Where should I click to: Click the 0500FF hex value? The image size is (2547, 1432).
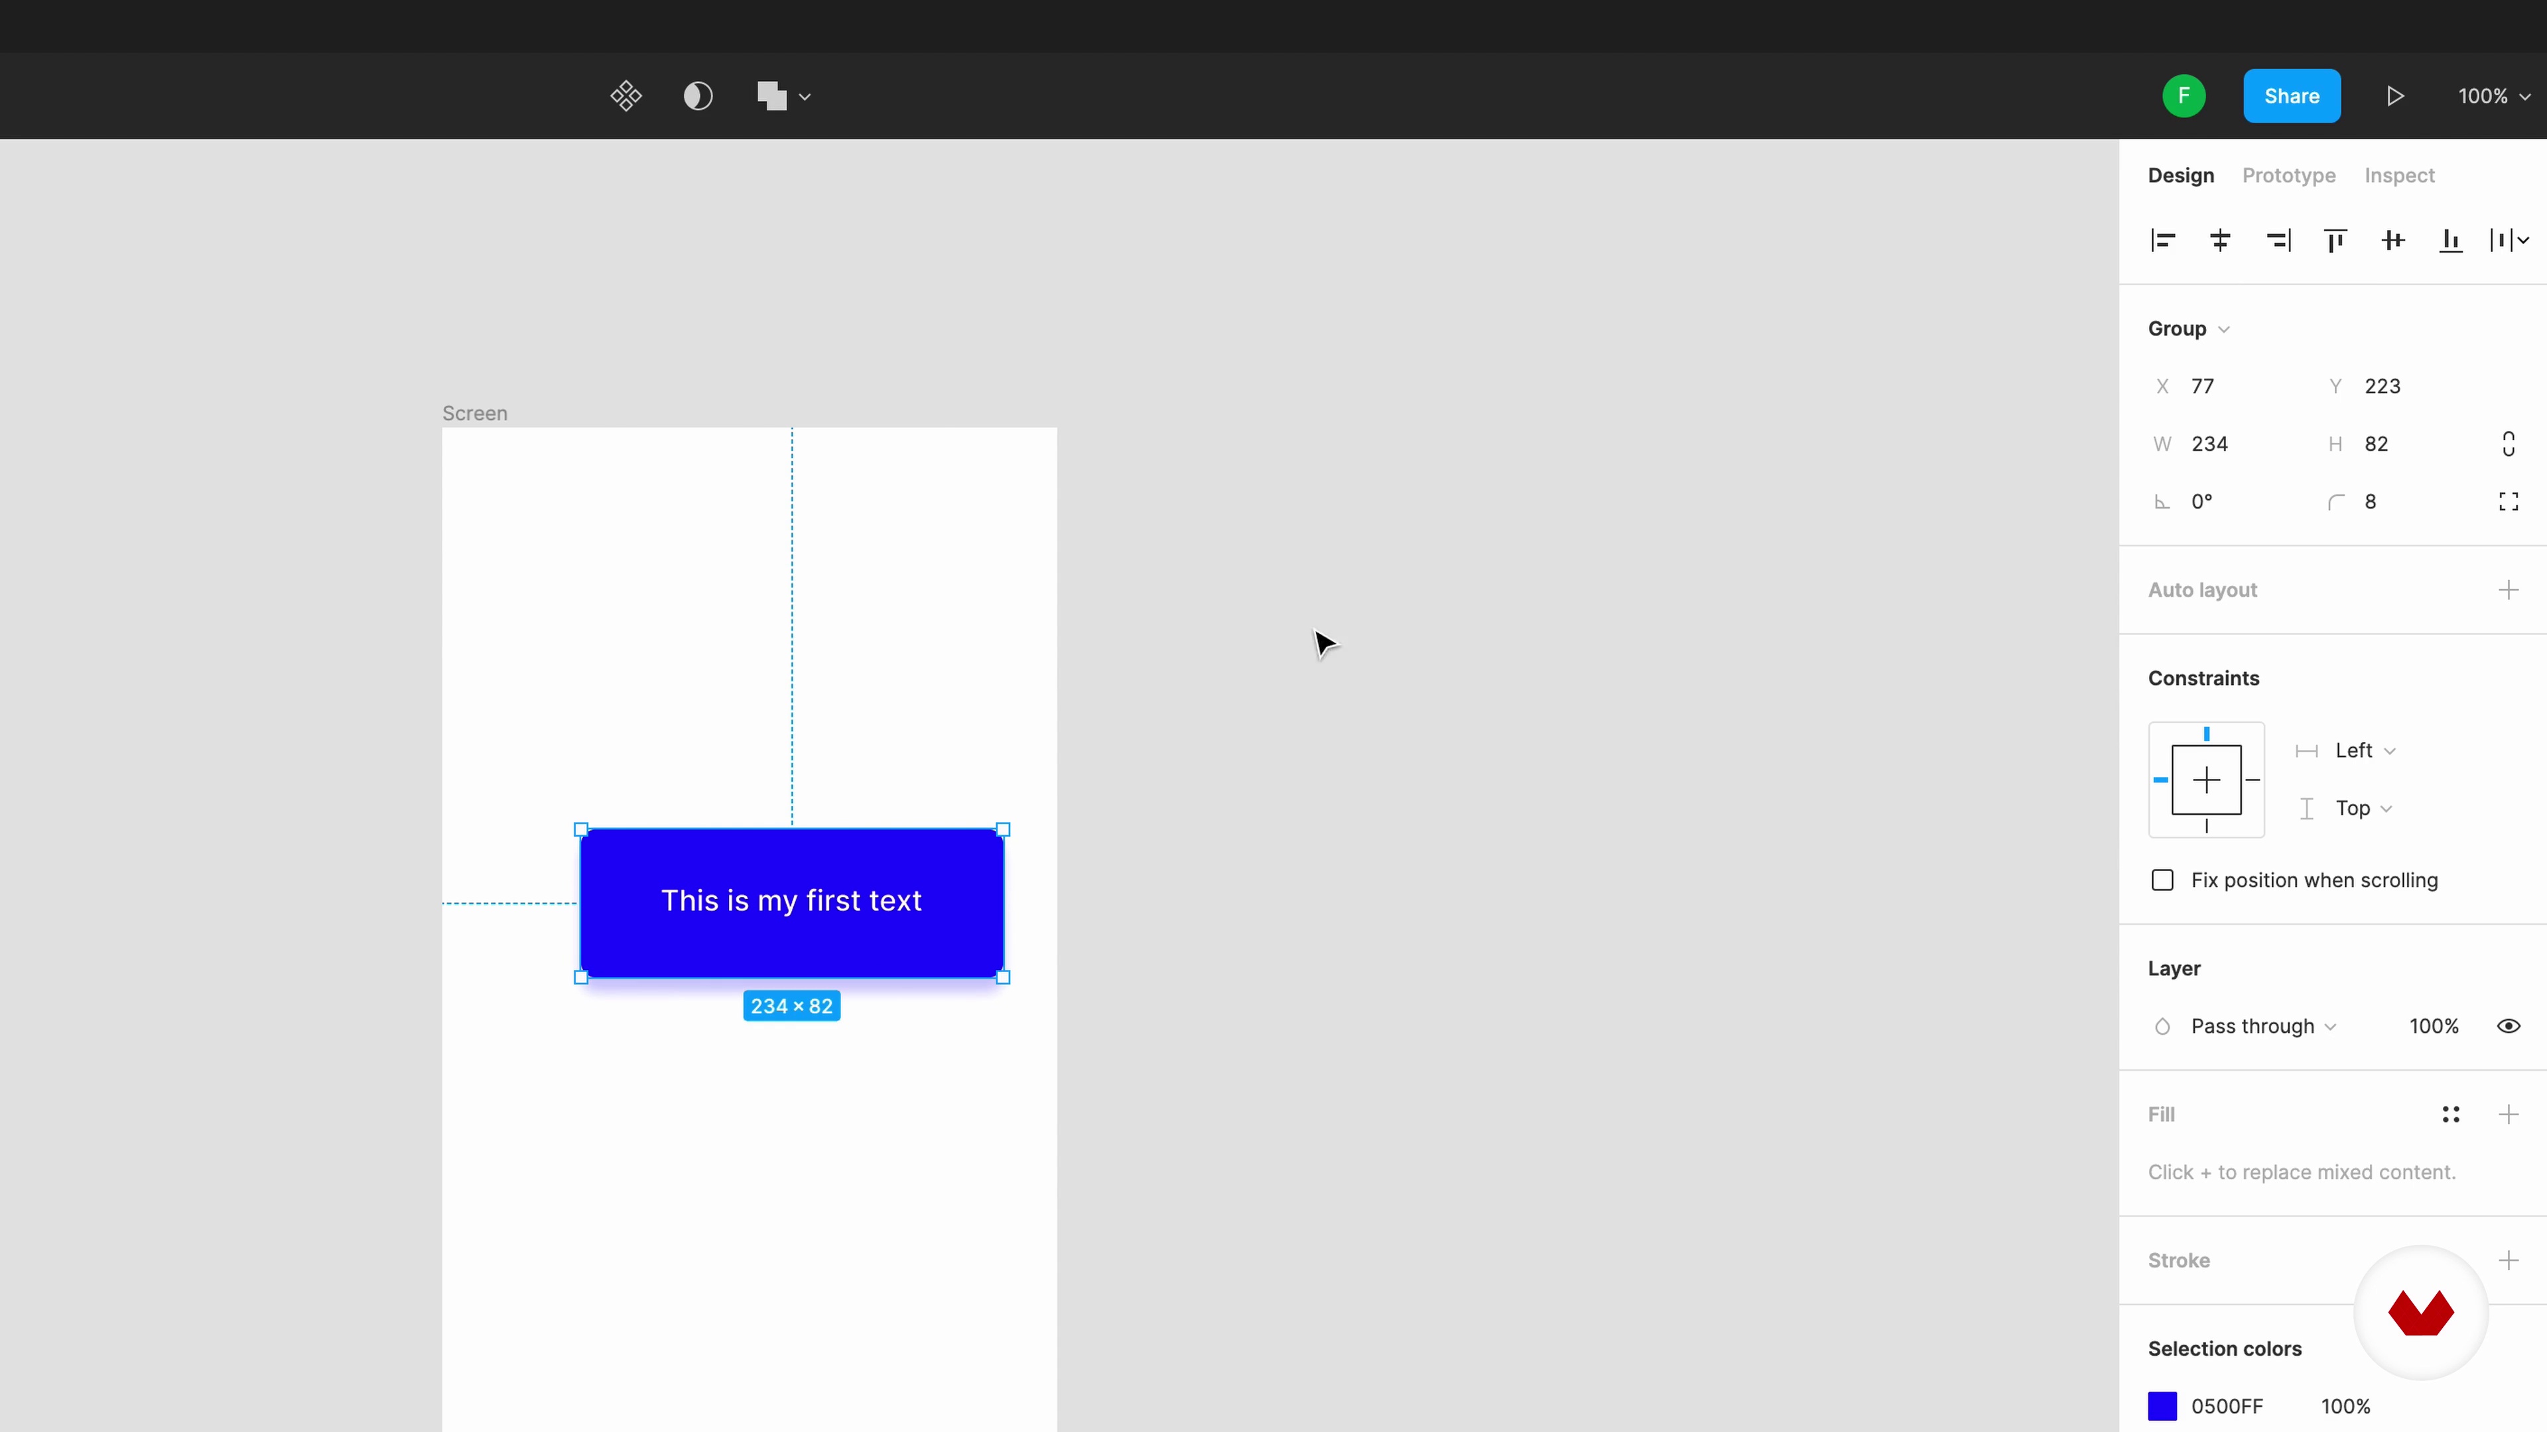coord(2227,1406)
